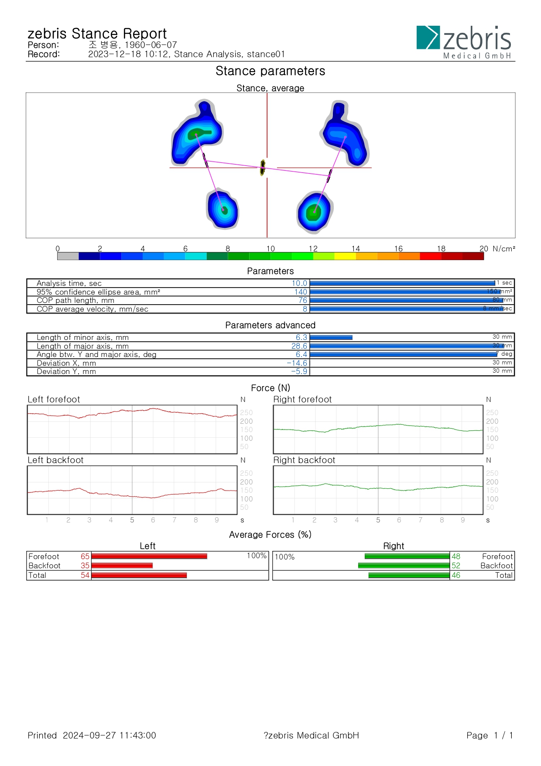This screenshot has height=766, width=541.
Task: Click the right Backfoot 52 percent bar
Action: pyautogui.click(x=404, y=566)
